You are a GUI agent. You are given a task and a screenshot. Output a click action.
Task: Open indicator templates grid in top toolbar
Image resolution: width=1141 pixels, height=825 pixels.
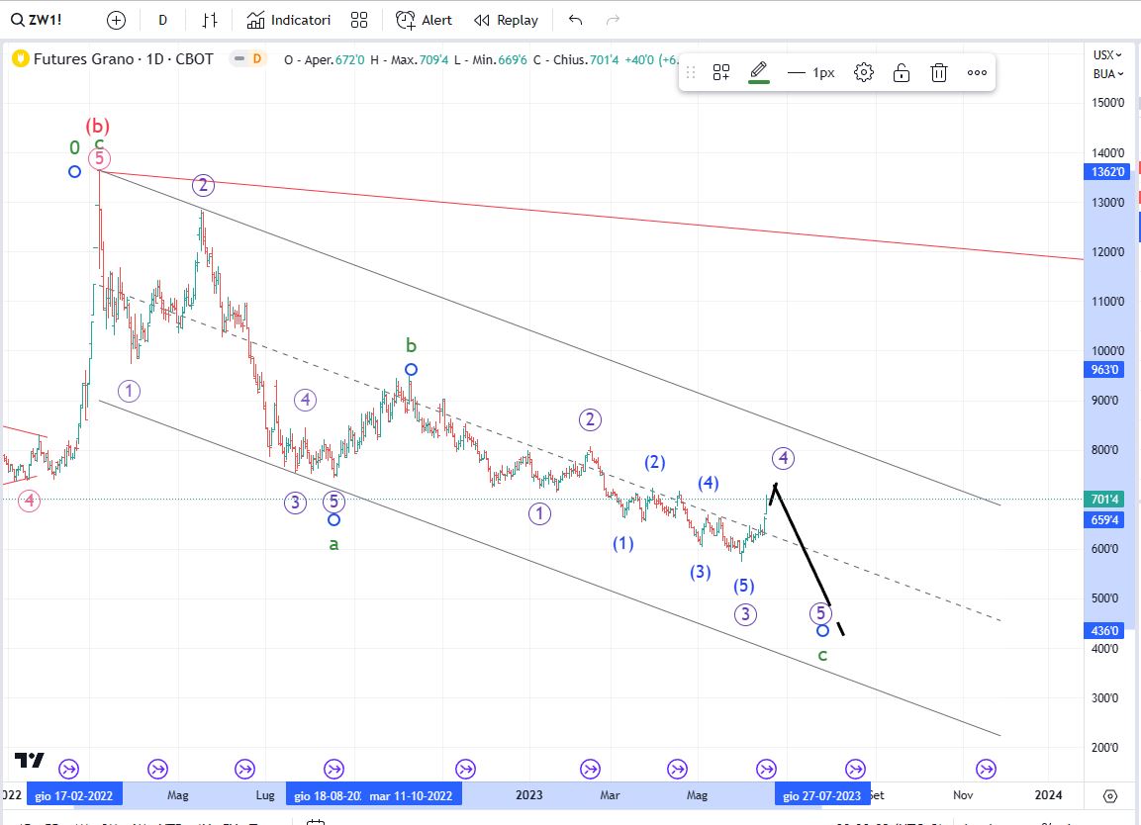[359, 21]
